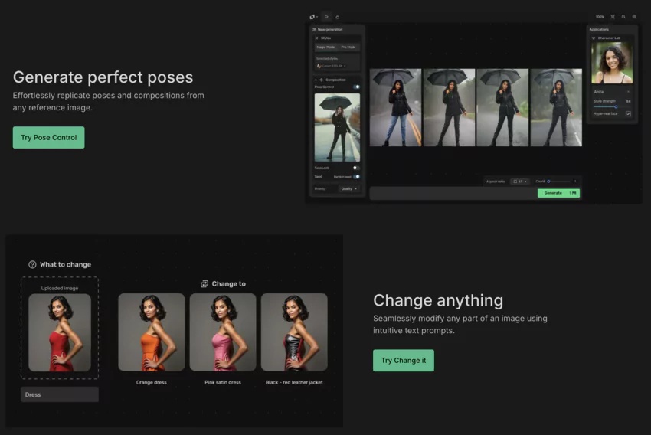The height and width of the screenshot is (435, 651).
Task: Click the Try Pose Control button
Action: pyautogui.click(x=48, y=137)
